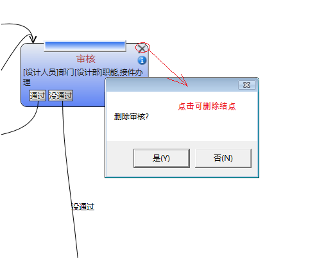The image size is (317, 259).
Task: Click 是(Y) to confirm deletion
Action: click(x=162, y=158)
